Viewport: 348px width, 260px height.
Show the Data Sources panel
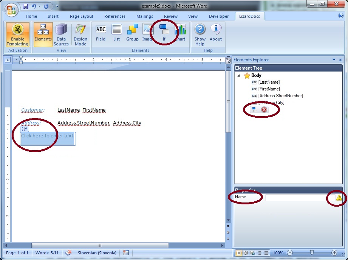click(61, 34)
